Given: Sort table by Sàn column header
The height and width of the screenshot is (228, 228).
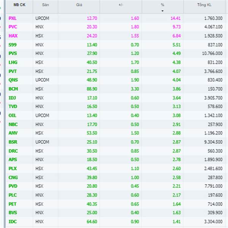Looking at the screenshot, I should [x=45, y=5].
